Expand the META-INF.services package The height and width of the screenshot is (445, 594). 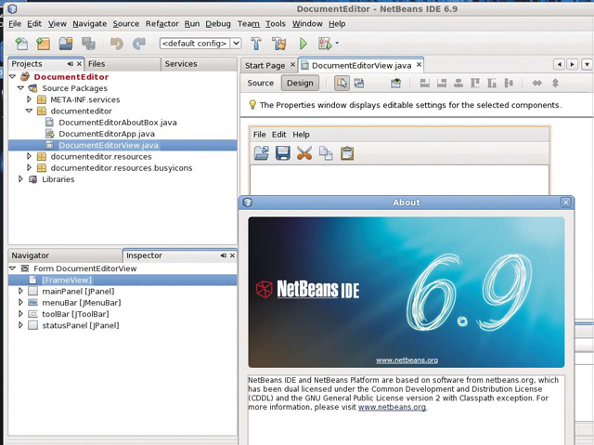click(29, 99)
